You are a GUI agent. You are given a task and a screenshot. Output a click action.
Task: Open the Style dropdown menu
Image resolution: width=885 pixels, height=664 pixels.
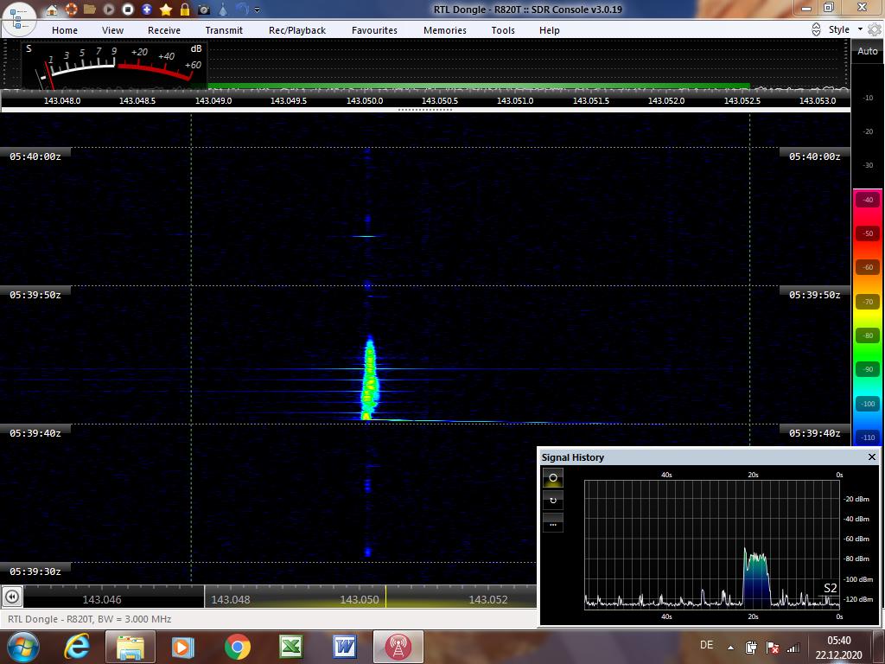[x=845, y=29]
